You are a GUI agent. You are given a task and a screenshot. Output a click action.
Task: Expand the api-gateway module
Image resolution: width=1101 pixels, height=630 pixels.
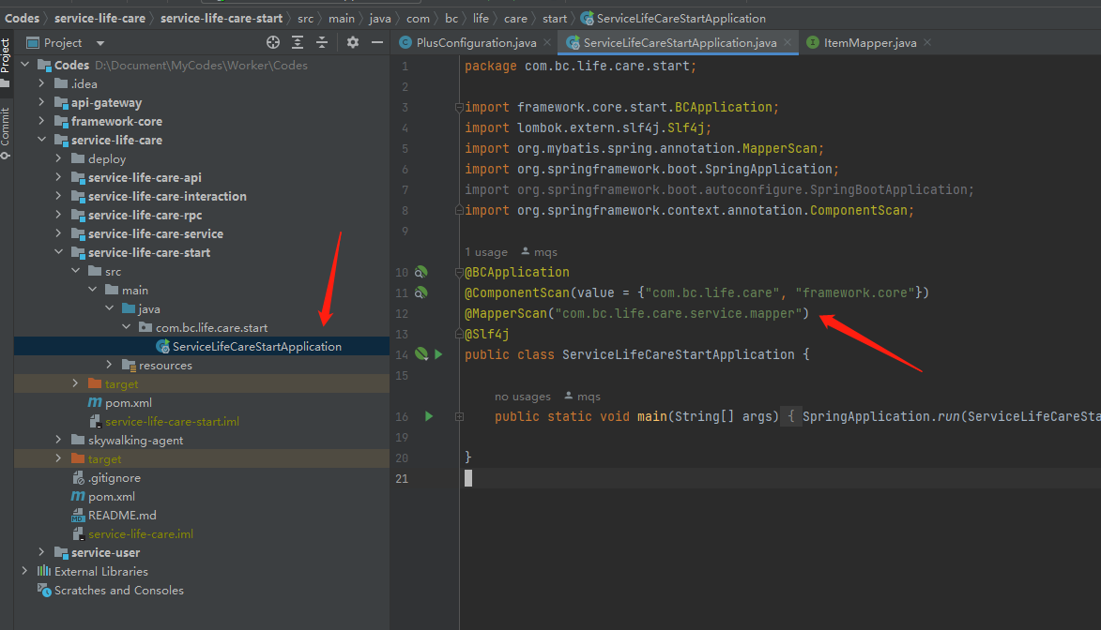click(x=42, y=102)
